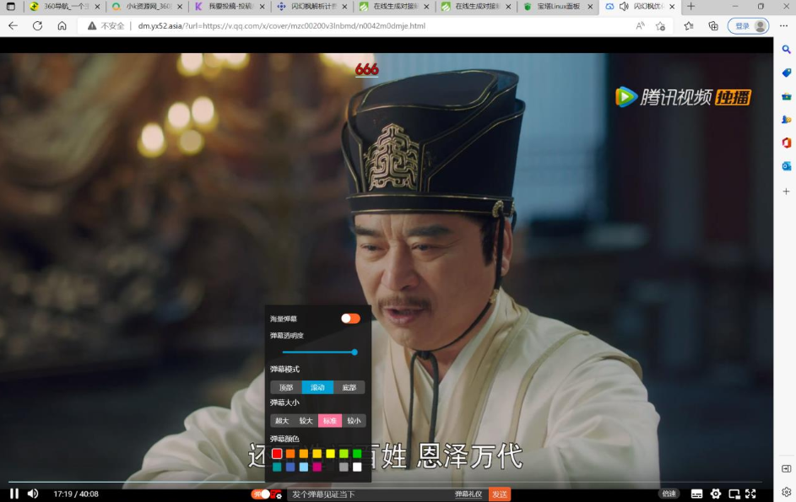Switch to the 闪幻枫解析计费 tab
The image size is (796, 502).
(x=311, y=7)
